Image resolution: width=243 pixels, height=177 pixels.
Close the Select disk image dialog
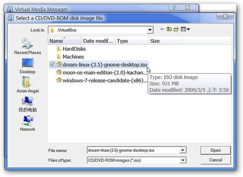tap(225, 16)
